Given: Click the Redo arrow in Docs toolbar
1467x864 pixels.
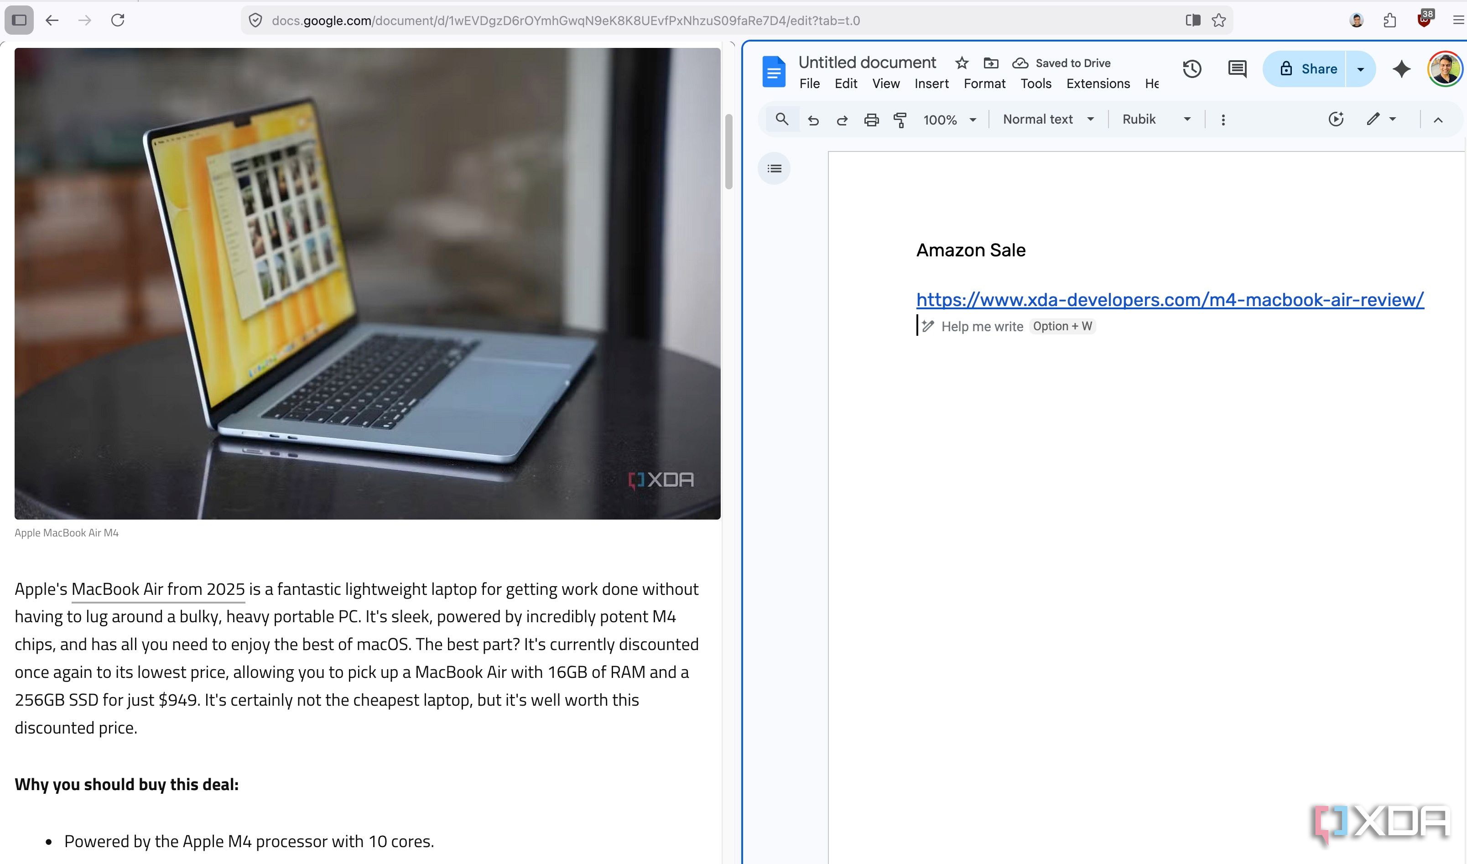Looking at the screenshot, I should tap(842, 120).
